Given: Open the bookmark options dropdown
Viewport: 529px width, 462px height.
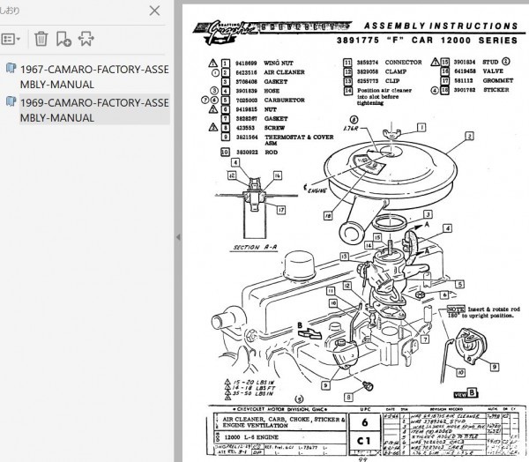Looking at the screenshot, I should click(11, 39).
